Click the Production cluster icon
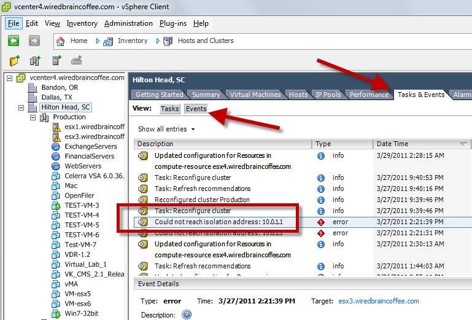The image size is (472, 320). [x=44, y=117]
